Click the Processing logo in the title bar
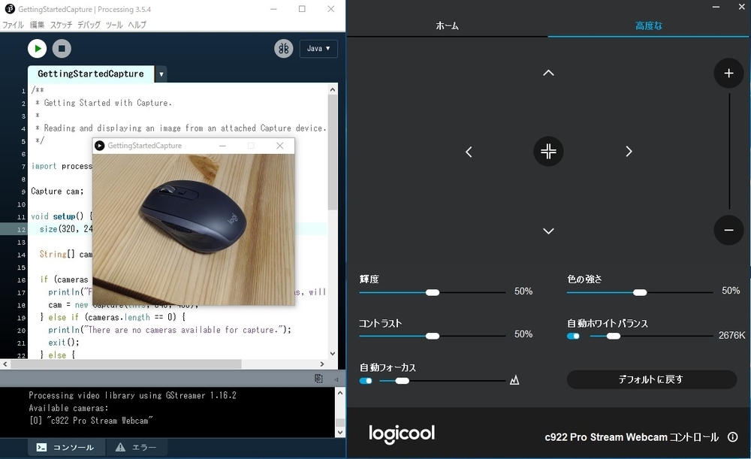The image size is (751, 459). coord(10,8)
